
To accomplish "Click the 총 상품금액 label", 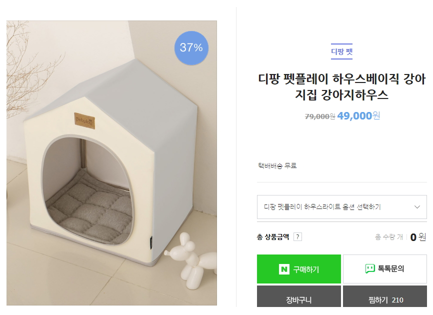I will [x=273, y=236].
